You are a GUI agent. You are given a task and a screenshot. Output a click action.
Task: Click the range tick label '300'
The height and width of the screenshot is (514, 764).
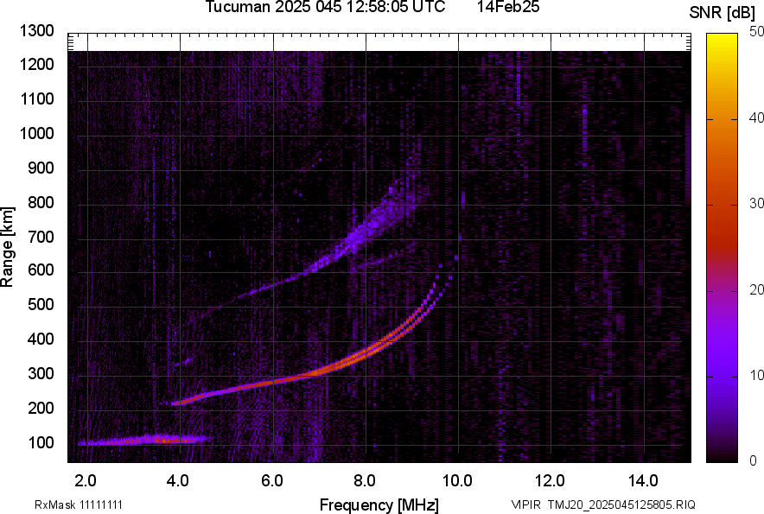(x=41, y=374)
